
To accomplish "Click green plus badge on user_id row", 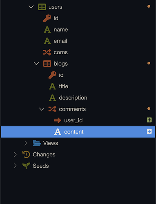I will pos(149,120).
